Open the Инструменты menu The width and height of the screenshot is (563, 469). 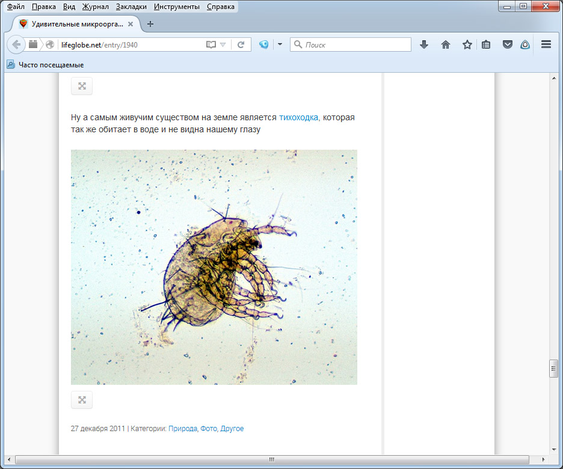click(x=176, y=7)
